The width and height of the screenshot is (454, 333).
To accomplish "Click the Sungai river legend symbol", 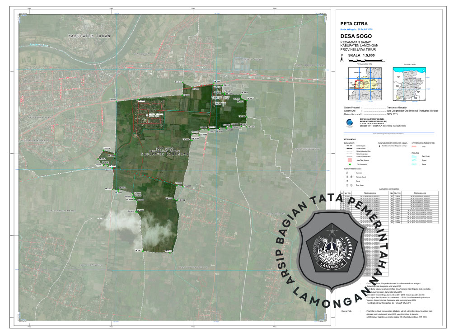I will point(415,159).
